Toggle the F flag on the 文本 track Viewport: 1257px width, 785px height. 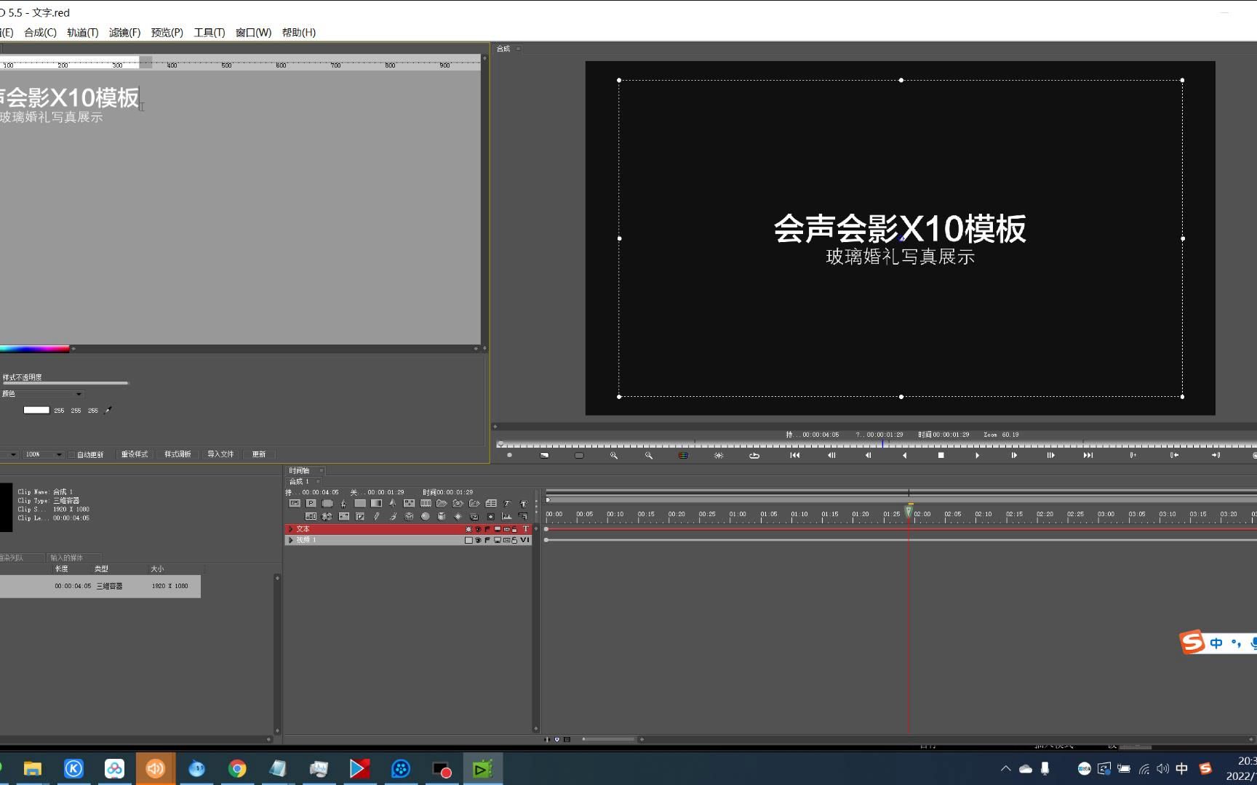[487, 528]
